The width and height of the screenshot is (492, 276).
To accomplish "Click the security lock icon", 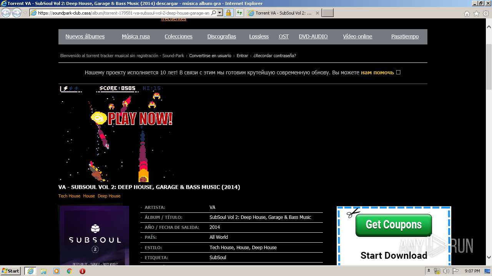I will coord(228,13).
